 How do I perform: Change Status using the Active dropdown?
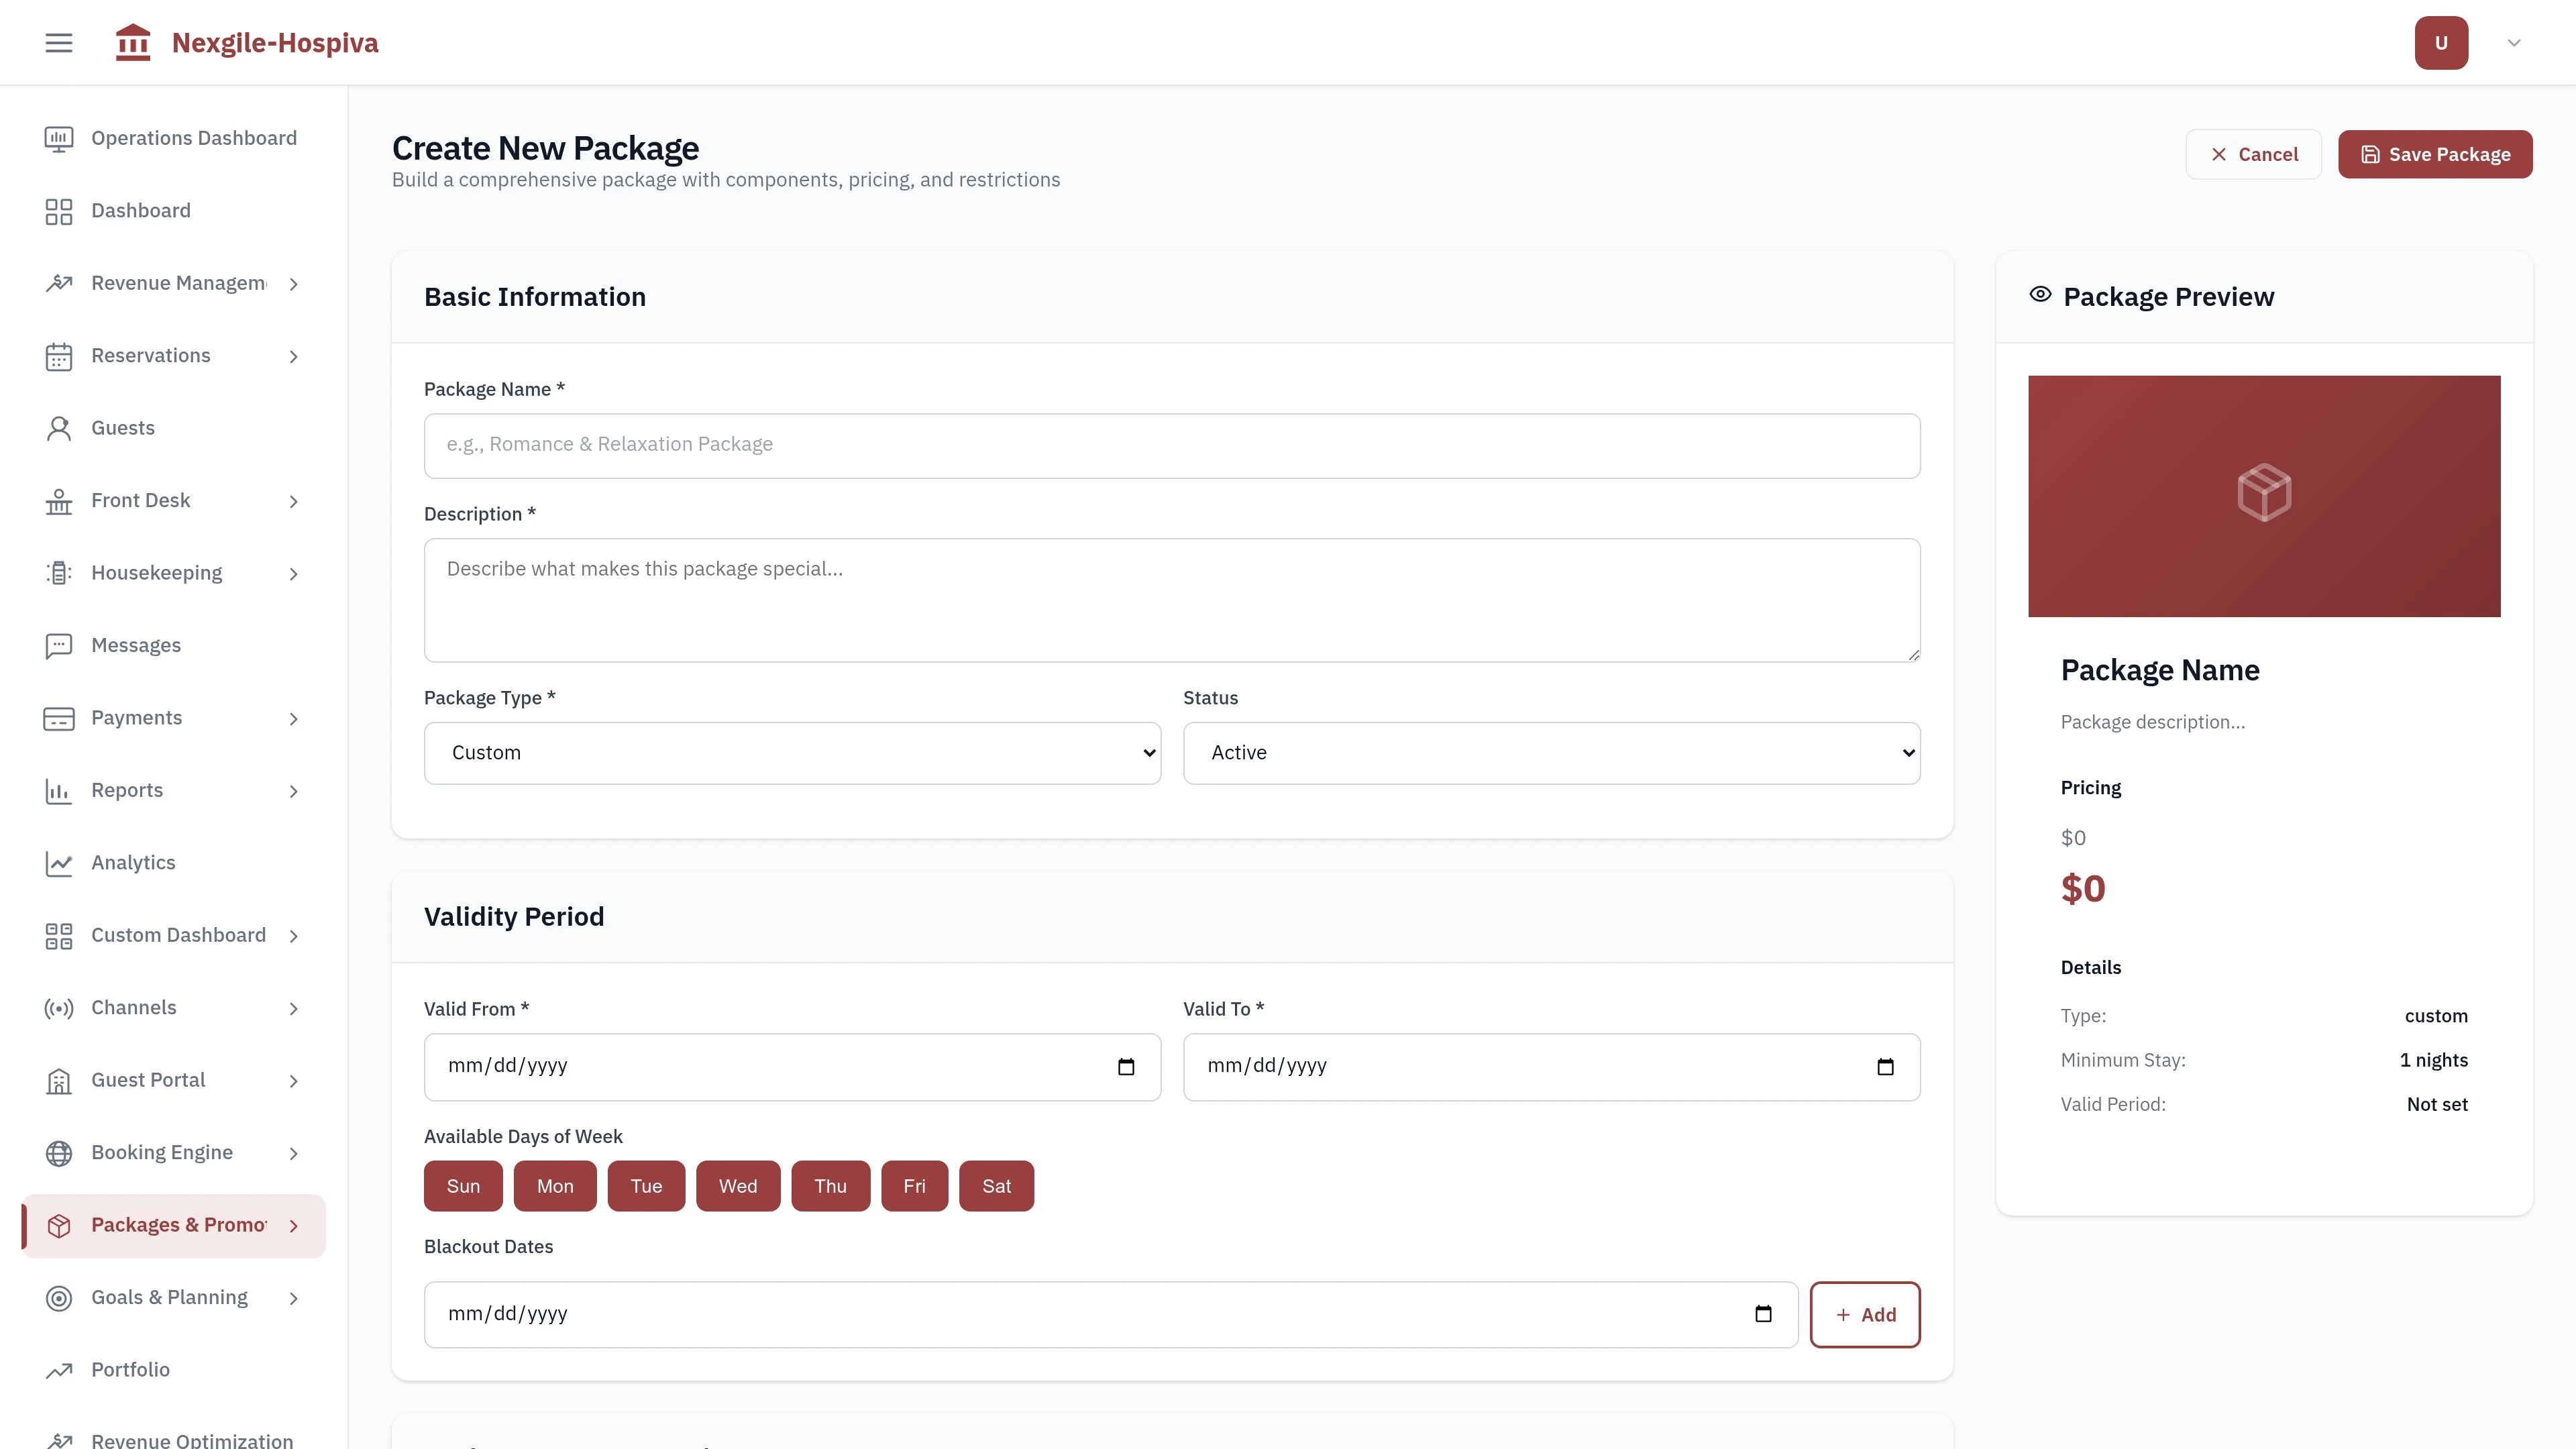(x=1550, y=752)
